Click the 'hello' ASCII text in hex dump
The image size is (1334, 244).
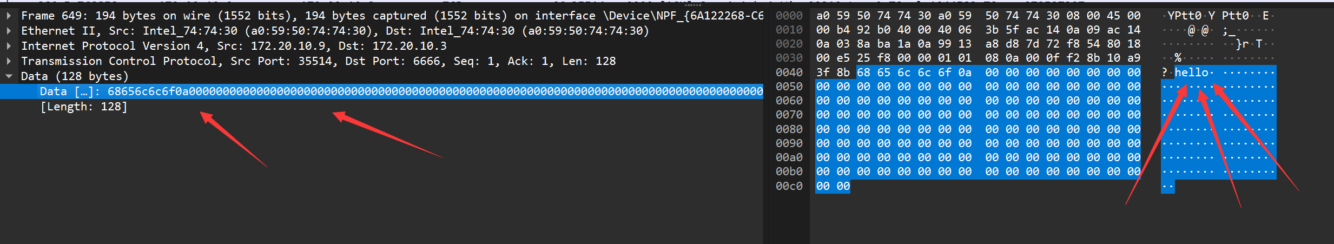point(1191,72)
